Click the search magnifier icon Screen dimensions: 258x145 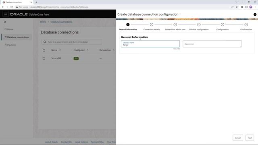(45, 42)
